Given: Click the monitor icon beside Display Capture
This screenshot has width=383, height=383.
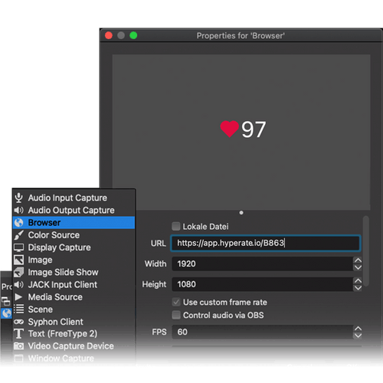Looking at the screenshot, I should tap(18, 247).
